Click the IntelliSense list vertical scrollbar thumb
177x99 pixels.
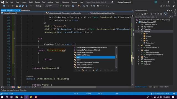coord(116,56)
